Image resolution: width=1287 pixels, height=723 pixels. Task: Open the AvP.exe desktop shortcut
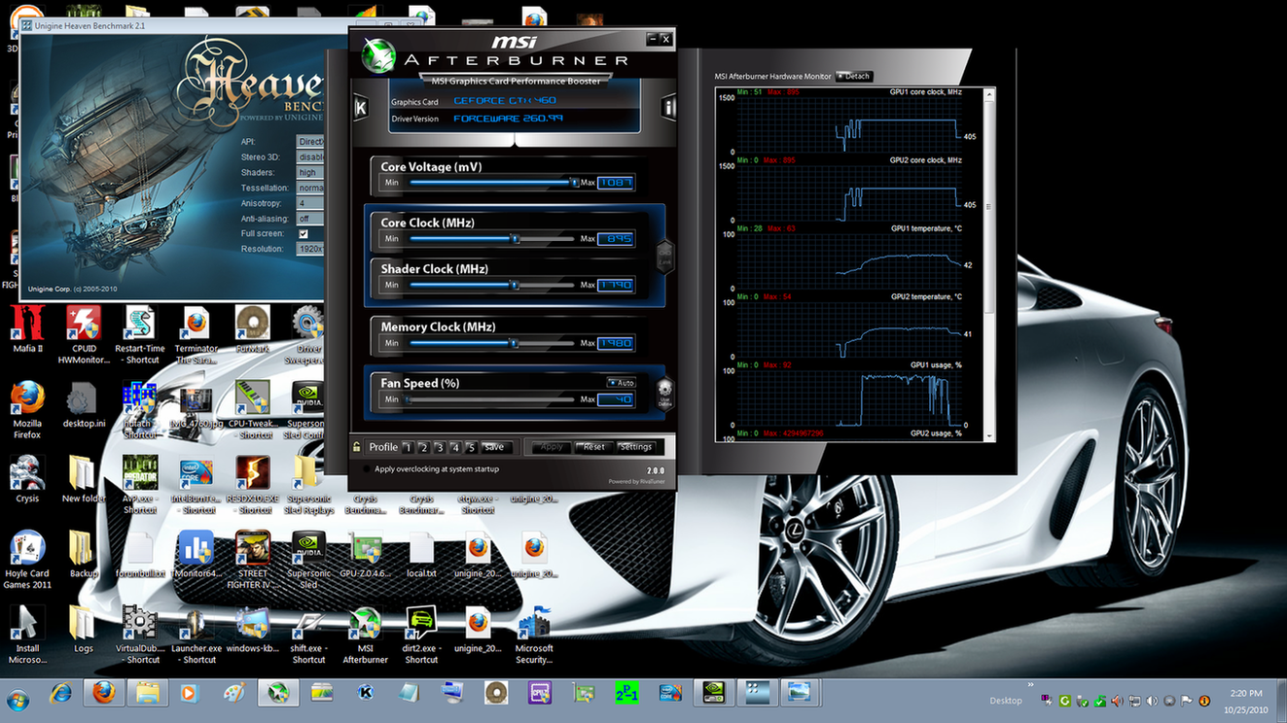click(139, 486)
